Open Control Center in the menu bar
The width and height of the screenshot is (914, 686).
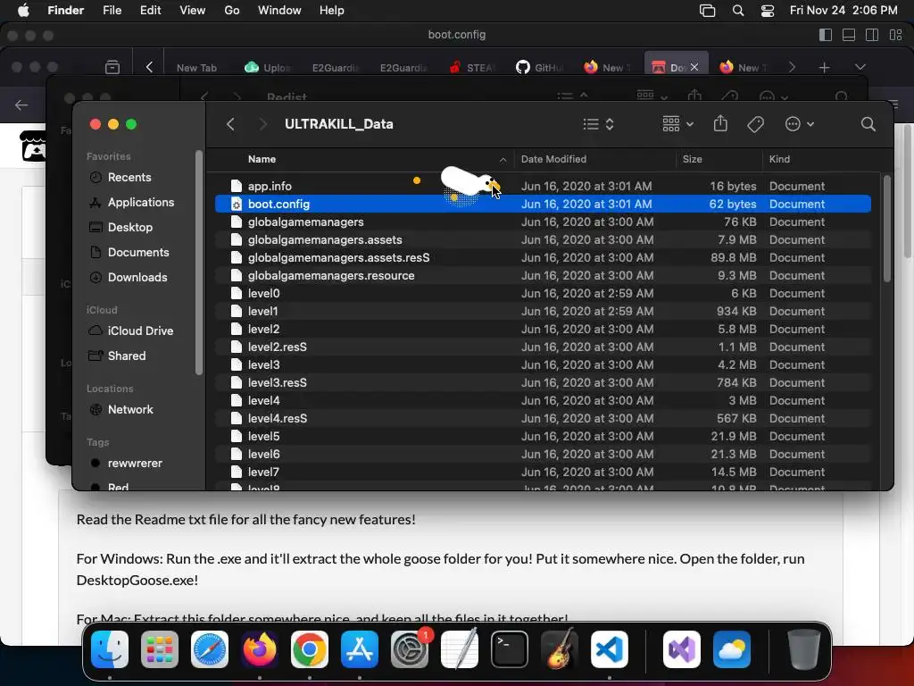[768, 11]
